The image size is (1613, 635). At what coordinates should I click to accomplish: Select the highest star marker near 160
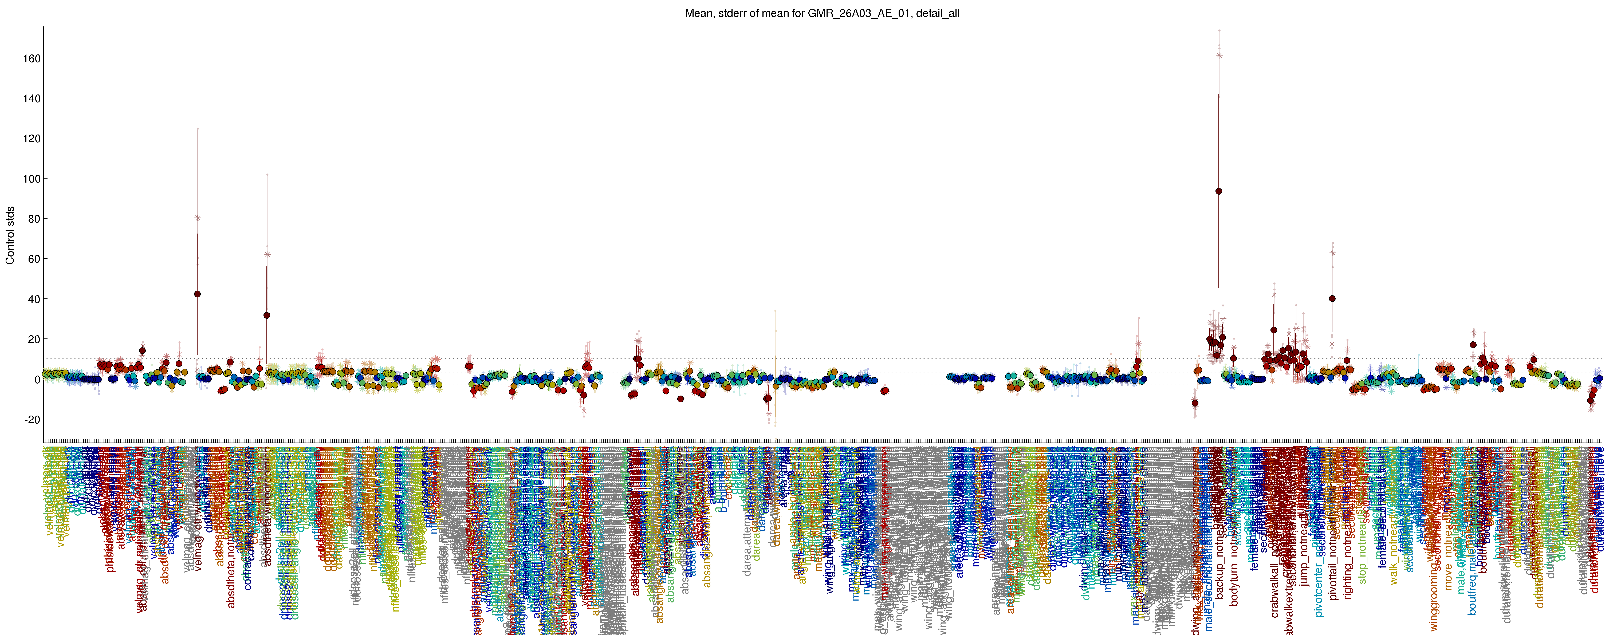(x=1219, y=55)
